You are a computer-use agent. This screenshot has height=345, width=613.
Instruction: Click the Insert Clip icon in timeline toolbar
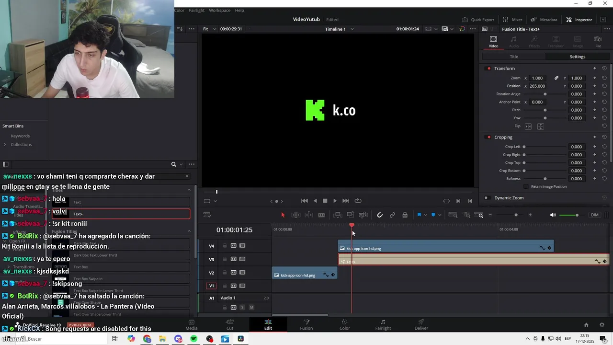(338, 215)
